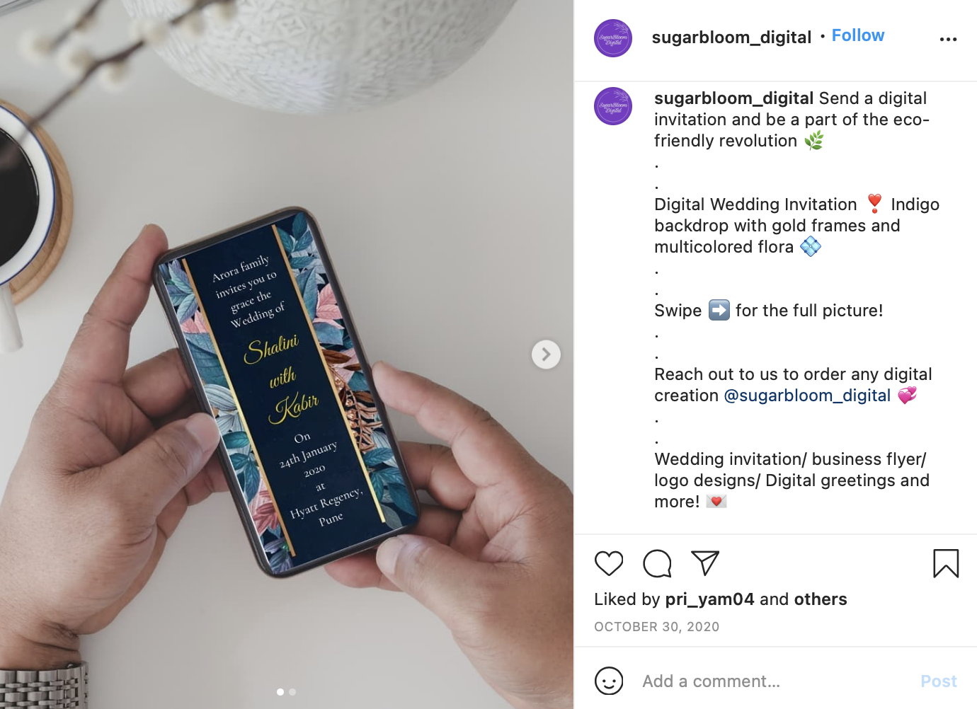
Task: Share post using paper plane icon
Action: [x=705, y=563]
